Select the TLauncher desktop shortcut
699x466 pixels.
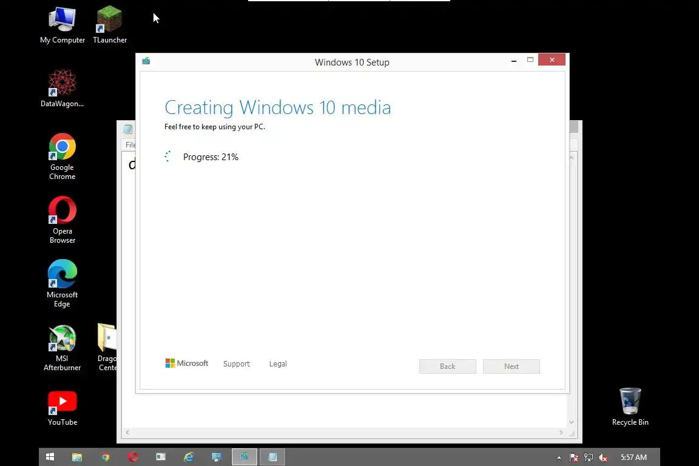click(110, 25)
